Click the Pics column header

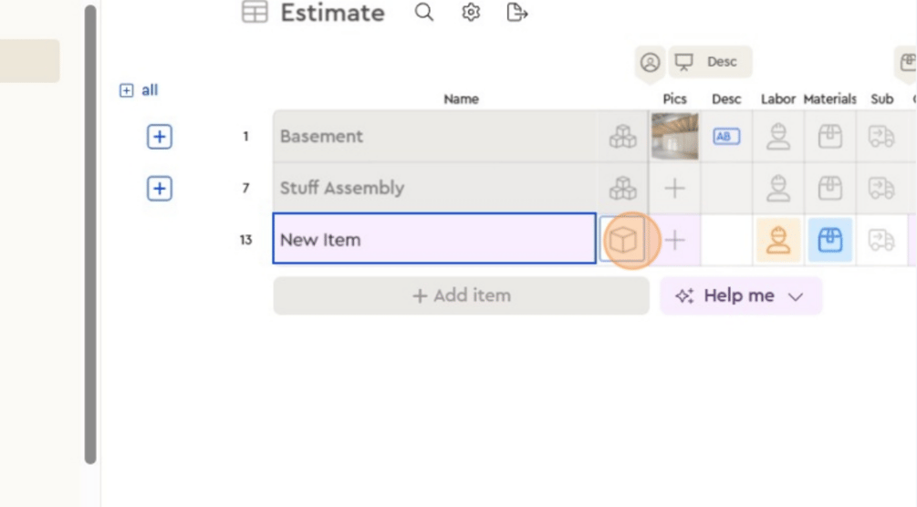click(674, 99)
